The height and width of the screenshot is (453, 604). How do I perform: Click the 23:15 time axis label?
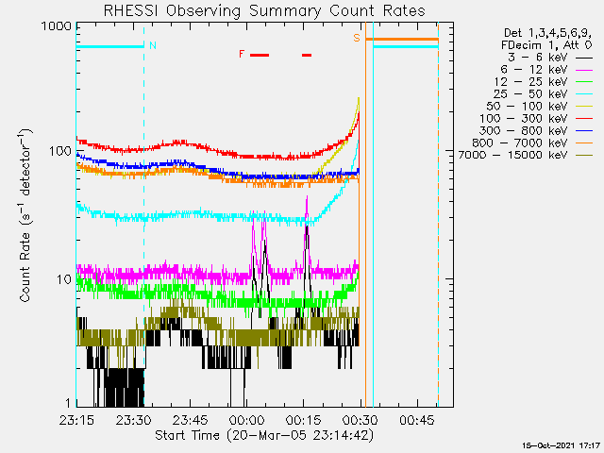tap(76, 420)
